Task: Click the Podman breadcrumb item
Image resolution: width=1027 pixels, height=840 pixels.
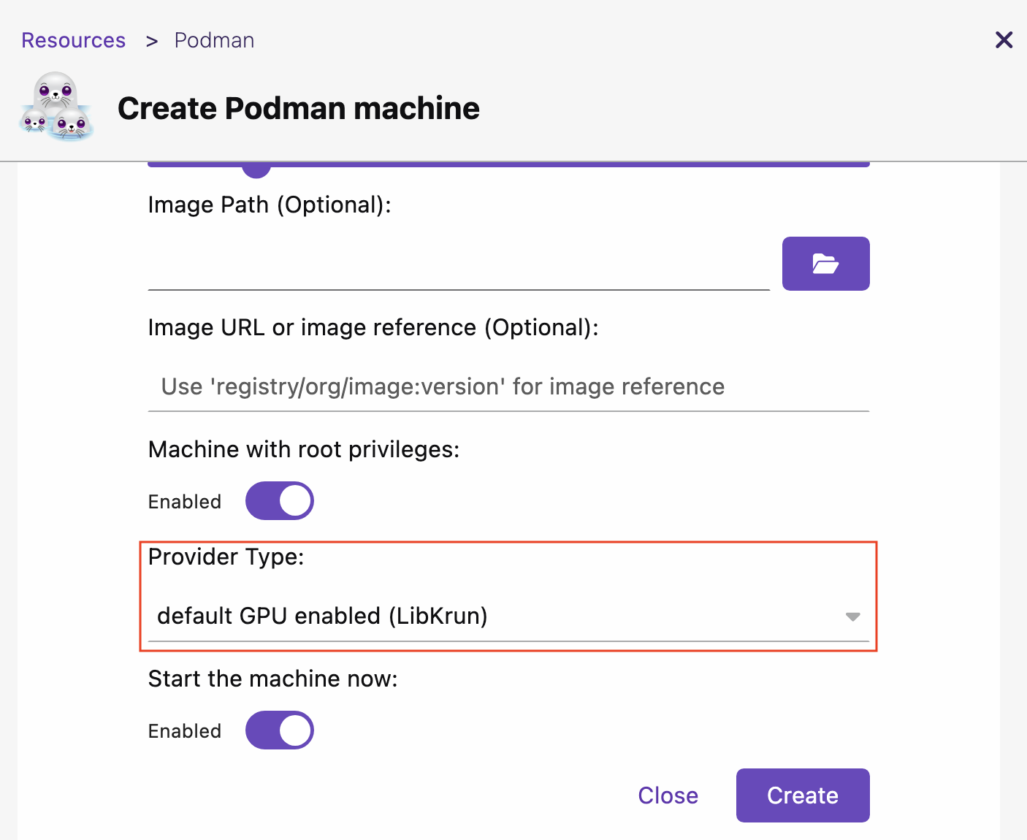Action: point(214,40)
